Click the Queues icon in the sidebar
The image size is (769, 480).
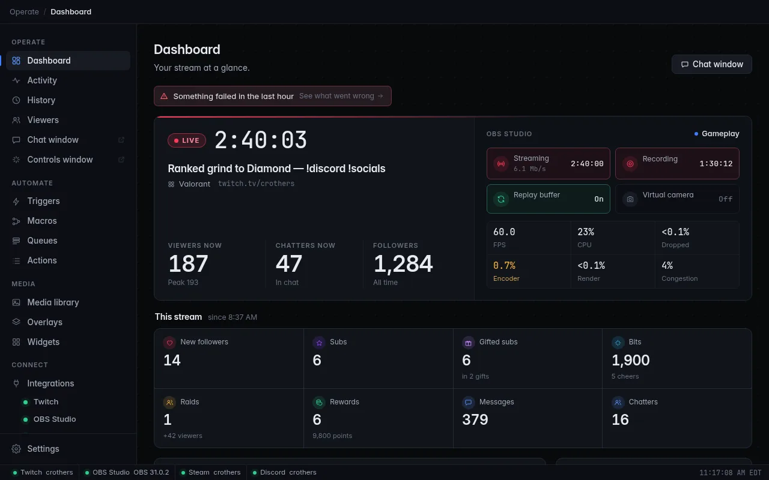tap(16, 241)
